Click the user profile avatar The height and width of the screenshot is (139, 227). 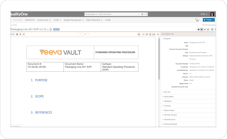(x=212, y=14)
